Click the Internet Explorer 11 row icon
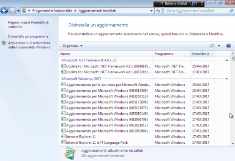 pyautogui.click(x=63, y=136)
